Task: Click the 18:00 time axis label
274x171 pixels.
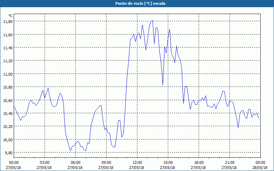Action: (199, 163)
